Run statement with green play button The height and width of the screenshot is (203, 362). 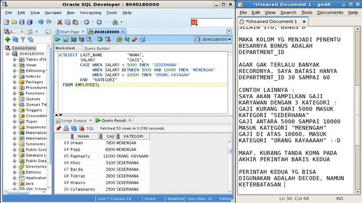pyautogui.click(x=58, y=39)
